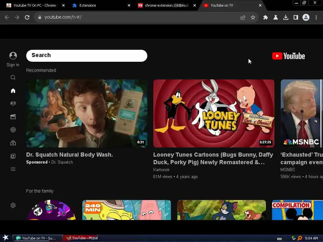This screenshot has width=323, height=242.
Task: Click the 'Exhausted' MSNBC video title
Action: tap(302, 158)
